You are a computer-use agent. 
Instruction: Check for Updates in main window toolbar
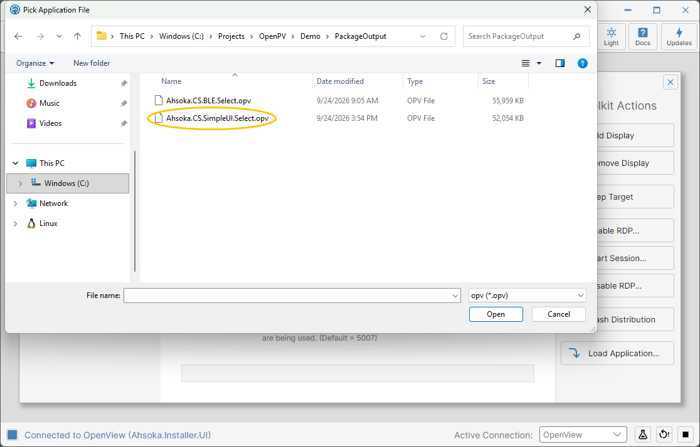coord(679,36)
